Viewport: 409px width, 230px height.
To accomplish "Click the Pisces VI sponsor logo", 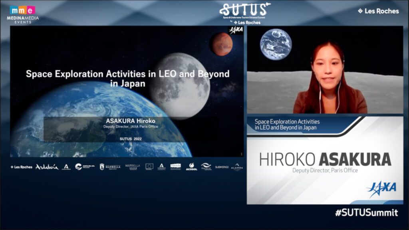I will [206, 167].
